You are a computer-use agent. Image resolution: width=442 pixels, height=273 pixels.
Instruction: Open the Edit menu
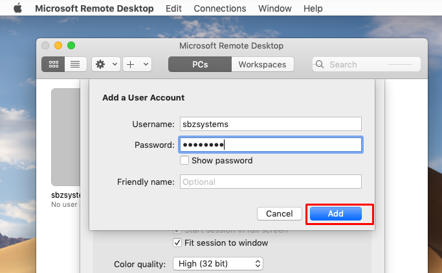click(173, 8)
